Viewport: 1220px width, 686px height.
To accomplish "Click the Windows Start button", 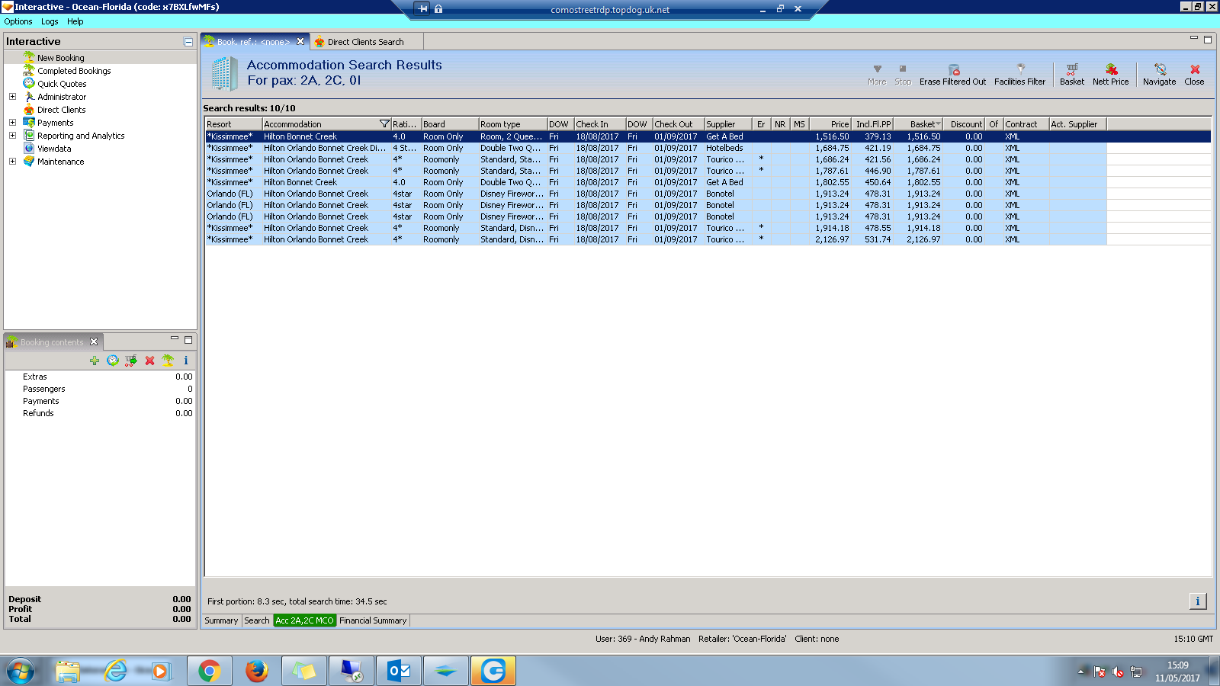I will (21, 671).
